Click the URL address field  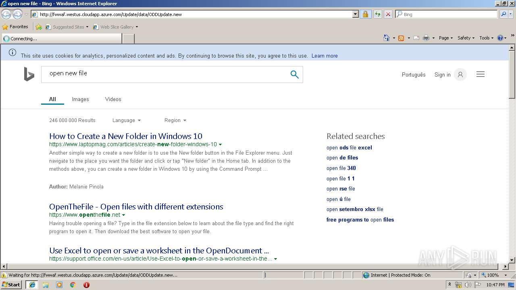pyautogui.click(x=196, y=14)
